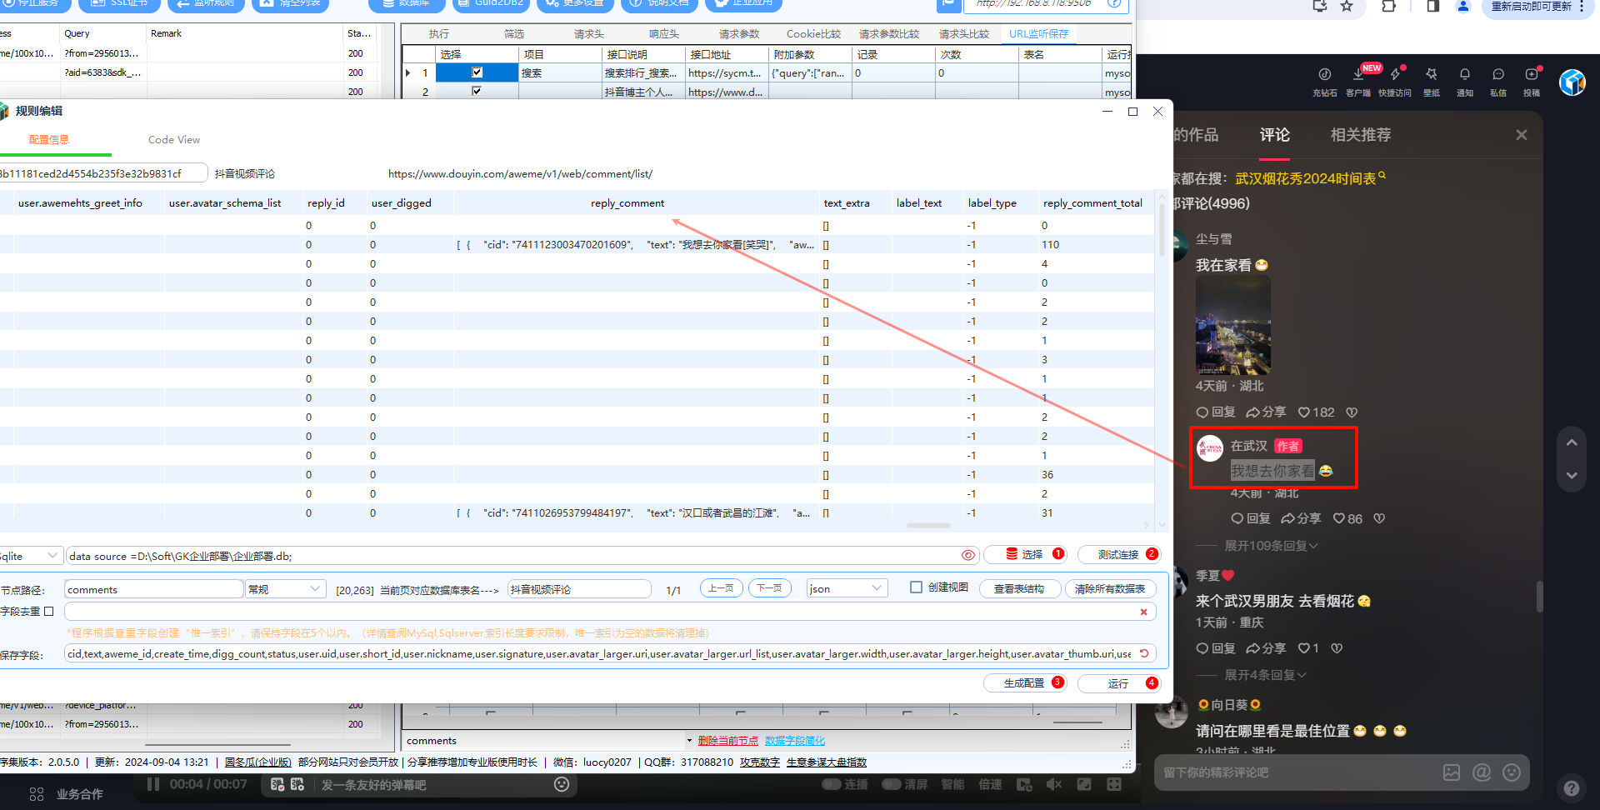Image resolution: width=1600 pixels, height=810 pixels.
Task: Click 下一页 next page button
Action: (x=770, y=588)
